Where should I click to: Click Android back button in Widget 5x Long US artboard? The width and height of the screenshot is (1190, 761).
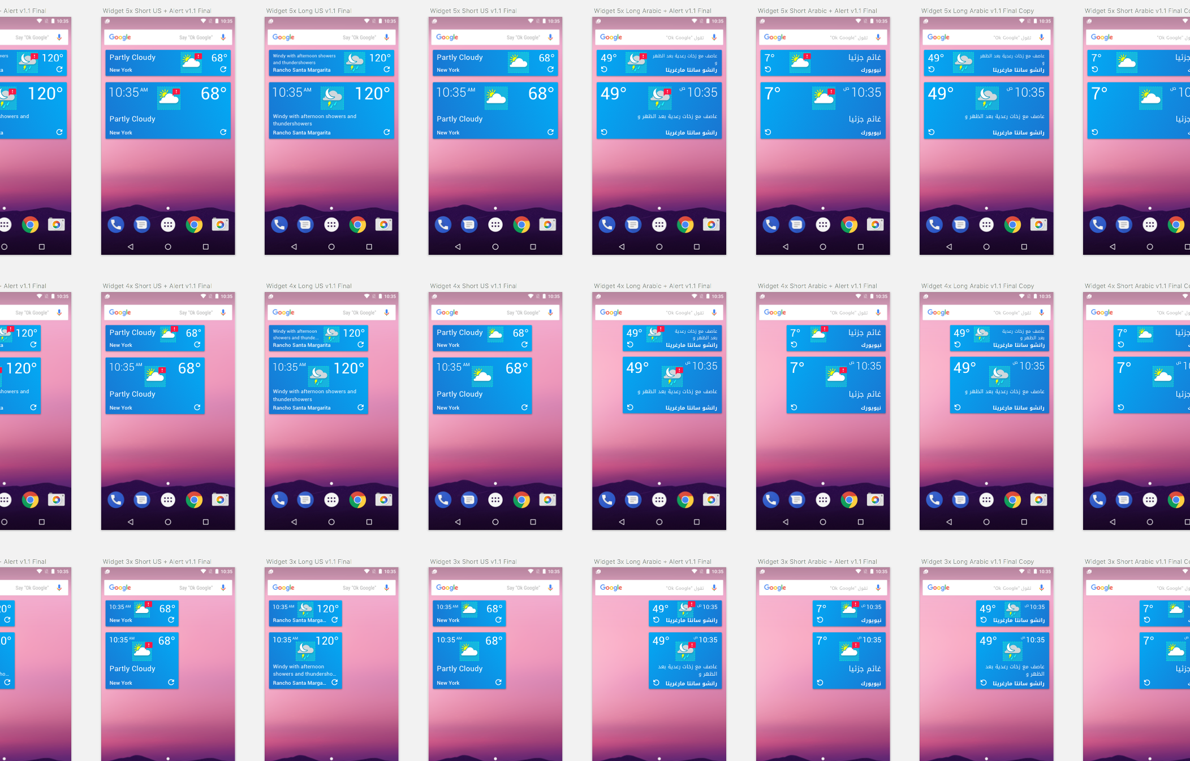pyautogui.click(x=294, y=247)
